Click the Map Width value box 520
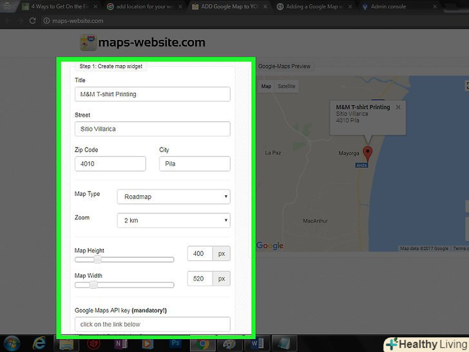 click(200, 279)
